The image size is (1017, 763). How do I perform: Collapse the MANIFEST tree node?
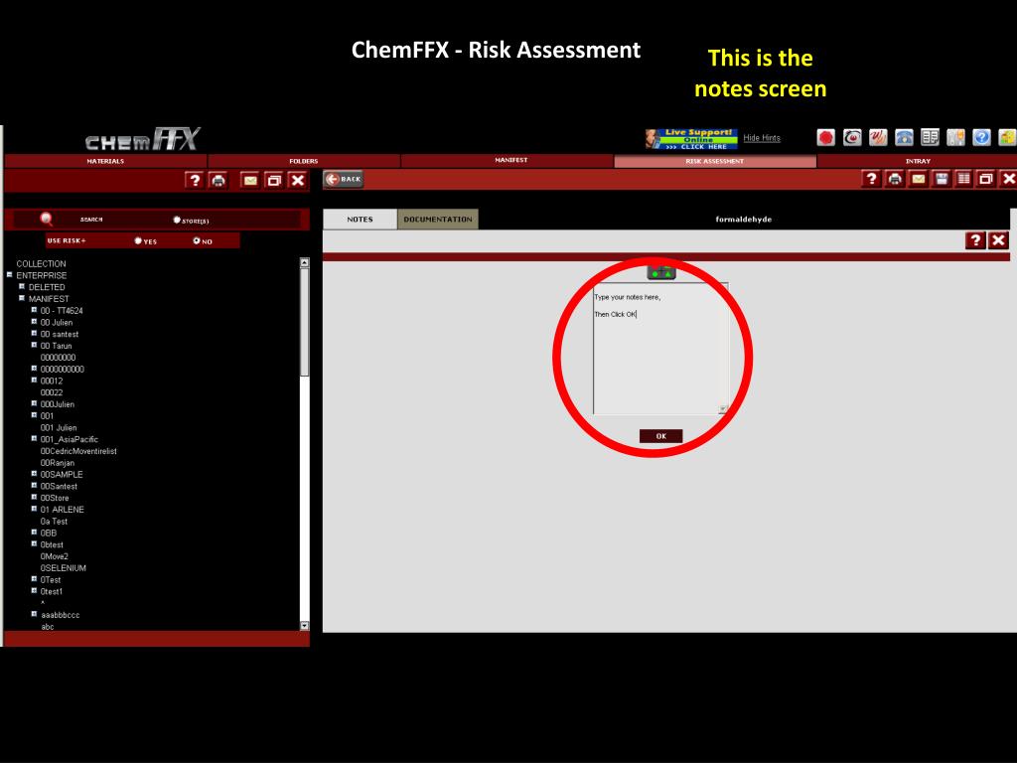(x=22, y=298)
